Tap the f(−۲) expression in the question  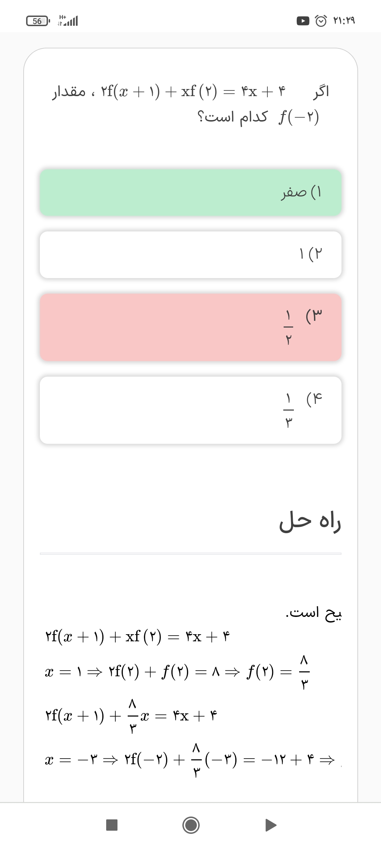coord(299,117)
